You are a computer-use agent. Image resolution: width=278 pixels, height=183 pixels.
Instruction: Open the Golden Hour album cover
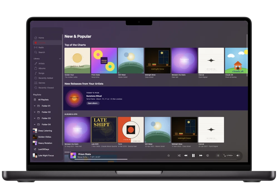tap(77, 60)
